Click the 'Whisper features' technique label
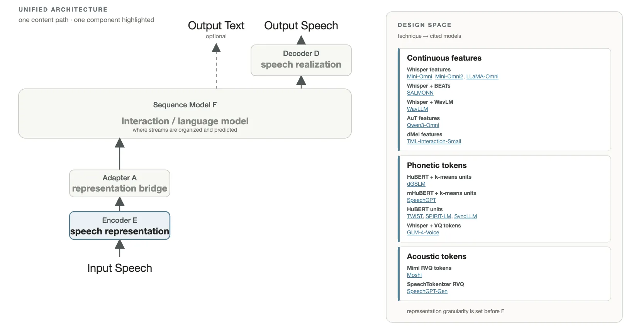The height and width of the screenshot is (334, 641). tap(429, 70)
